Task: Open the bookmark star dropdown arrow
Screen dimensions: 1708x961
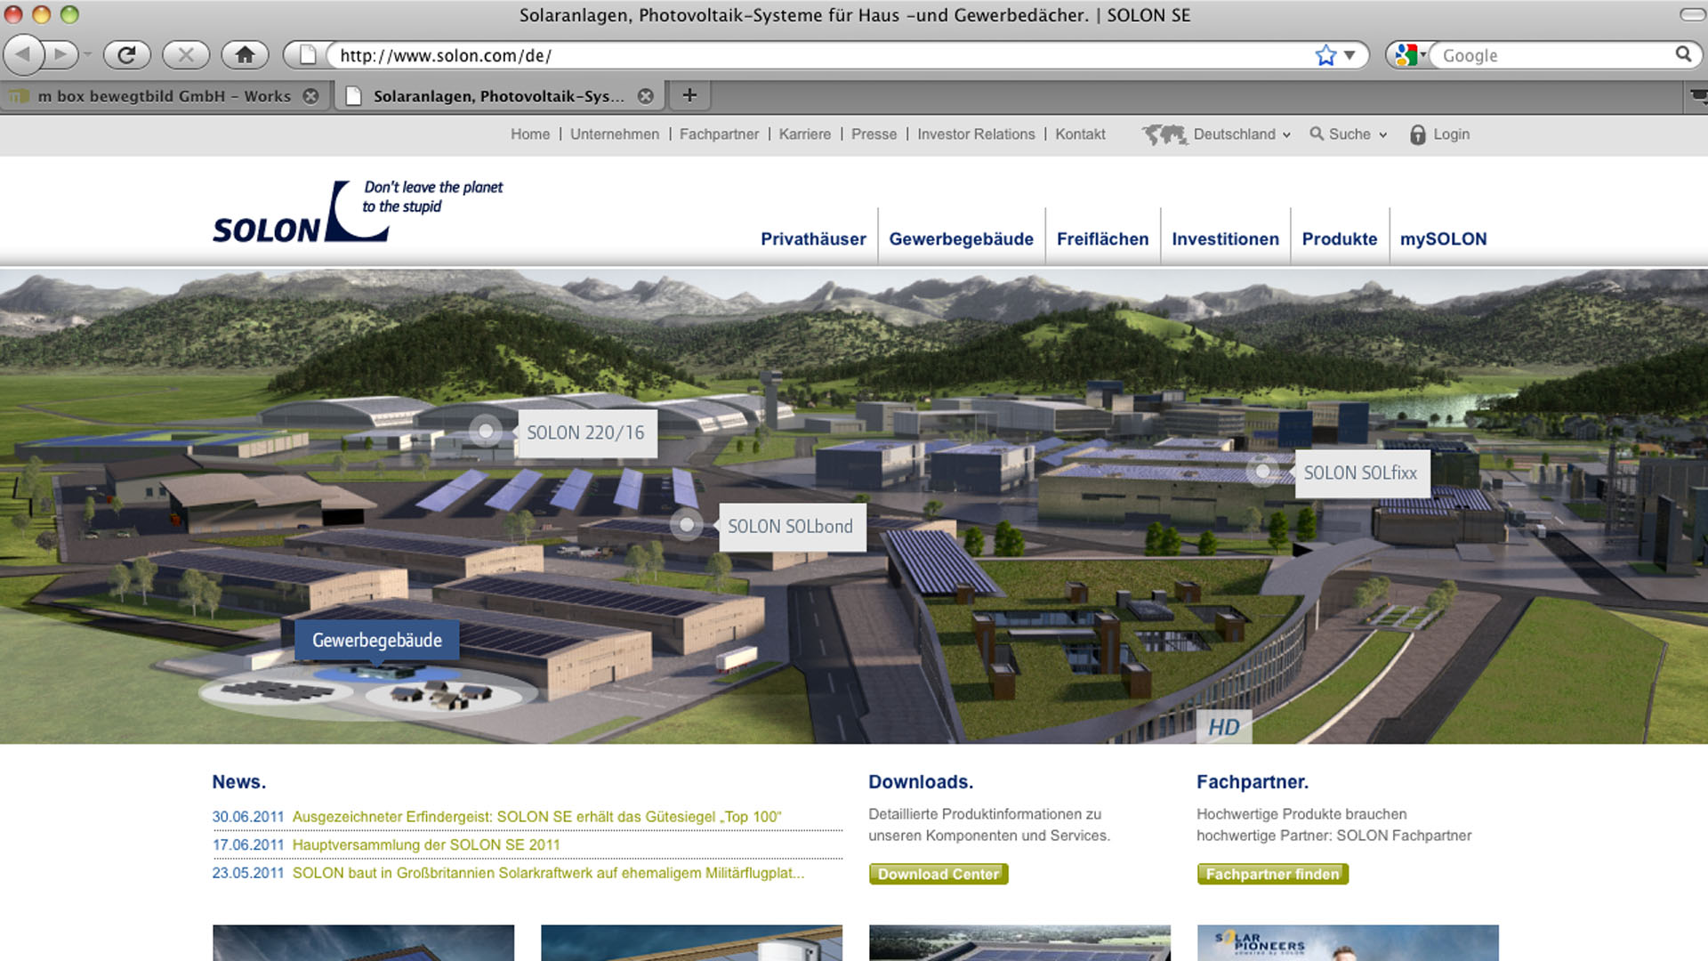Action: point(1349,55)
